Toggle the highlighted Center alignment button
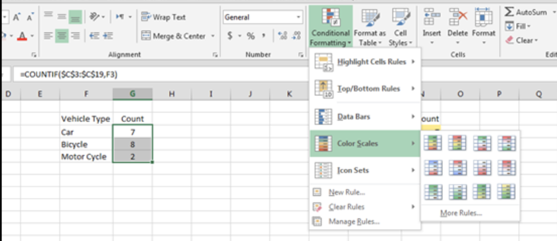Image resolution: width=557 pixels, height=241 pixels. click(x=62, y=36)
